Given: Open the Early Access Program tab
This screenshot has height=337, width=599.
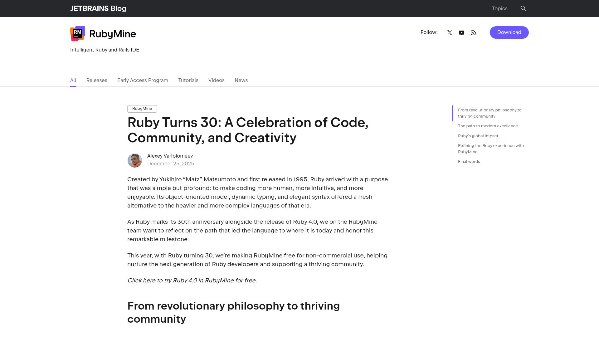Looking at the screenshot, I should [143, 80].
